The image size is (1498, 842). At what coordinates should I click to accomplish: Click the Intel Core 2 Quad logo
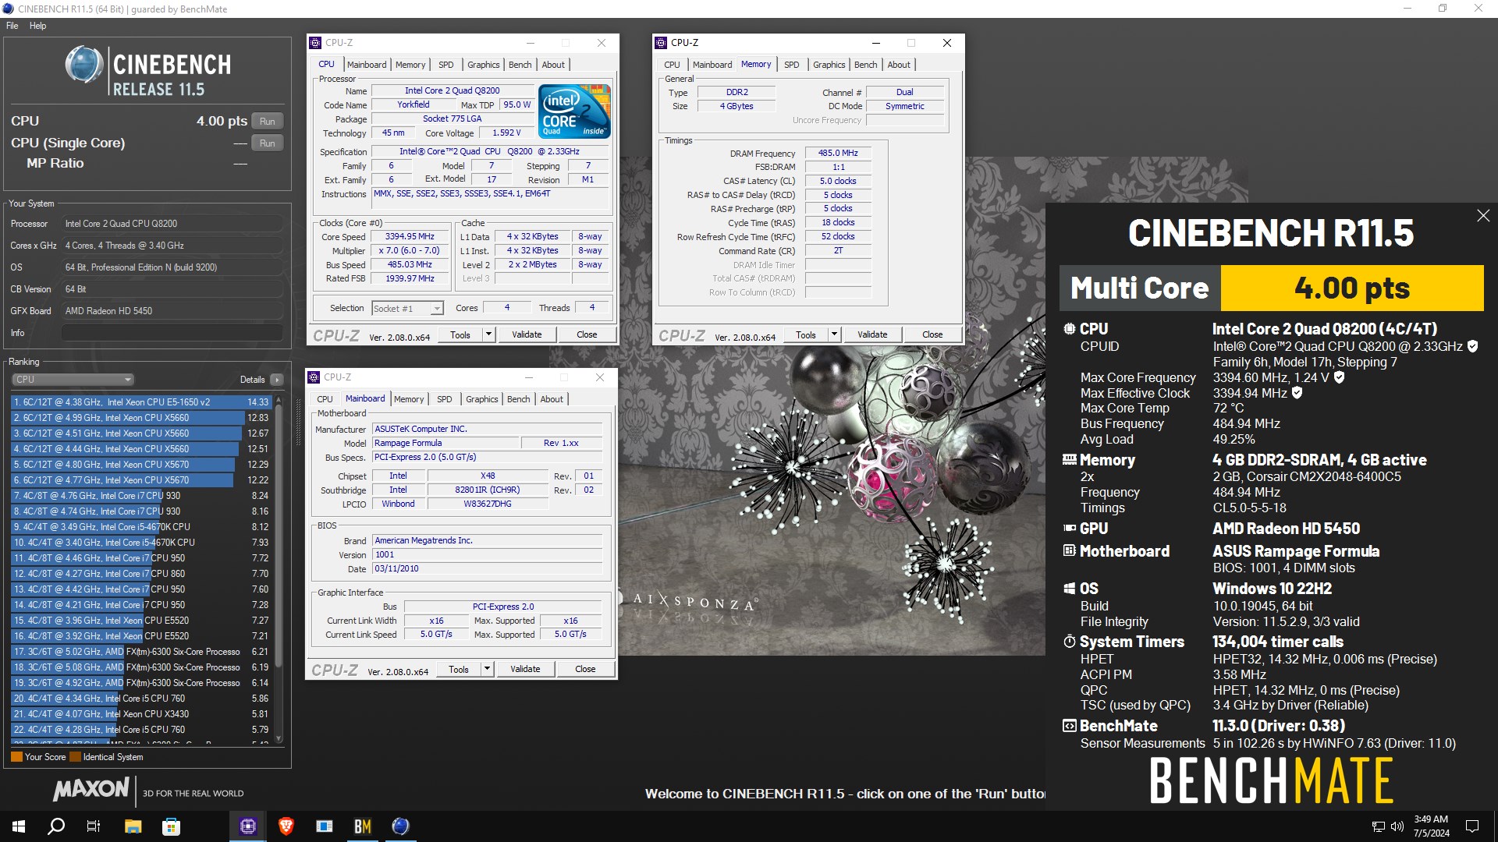[575, 111]
